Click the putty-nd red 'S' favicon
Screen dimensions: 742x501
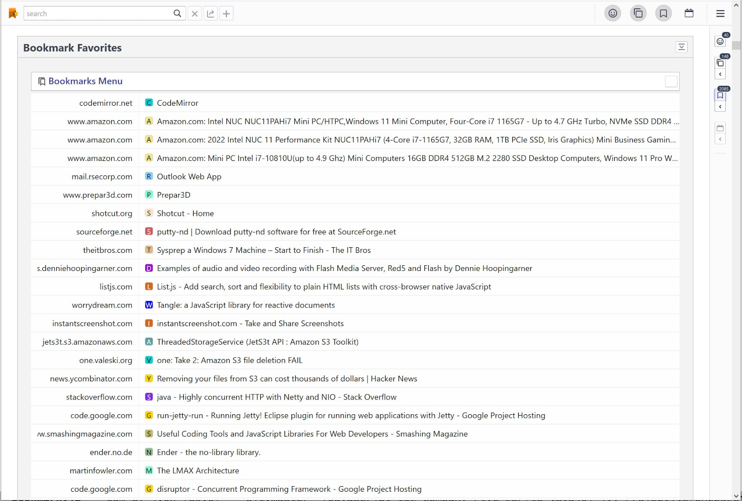pyautogui.click(x=149, y=231)
